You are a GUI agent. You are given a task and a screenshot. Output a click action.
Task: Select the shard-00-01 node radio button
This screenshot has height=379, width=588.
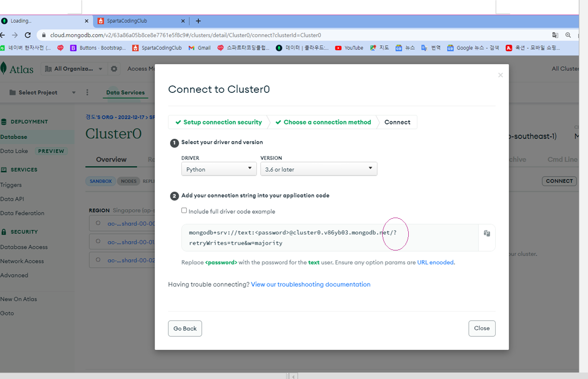98,241
